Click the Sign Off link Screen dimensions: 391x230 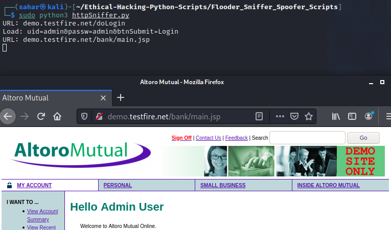[x=181, y=138]
